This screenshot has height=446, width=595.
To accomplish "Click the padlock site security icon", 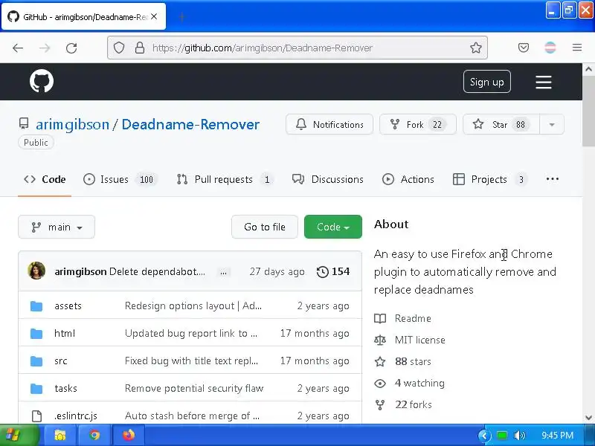I will pyautogui.click(x=140, y=48).
